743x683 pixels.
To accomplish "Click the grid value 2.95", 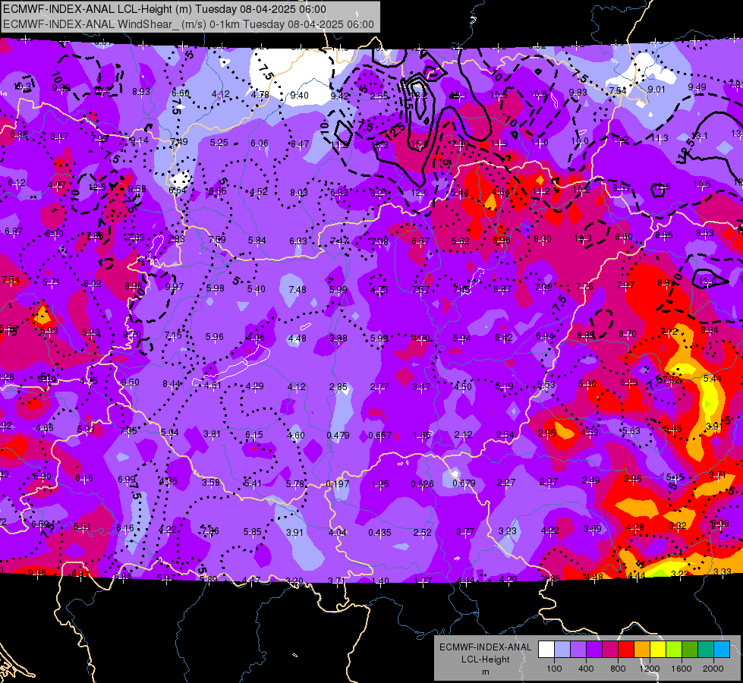I will tap(547, 433).
